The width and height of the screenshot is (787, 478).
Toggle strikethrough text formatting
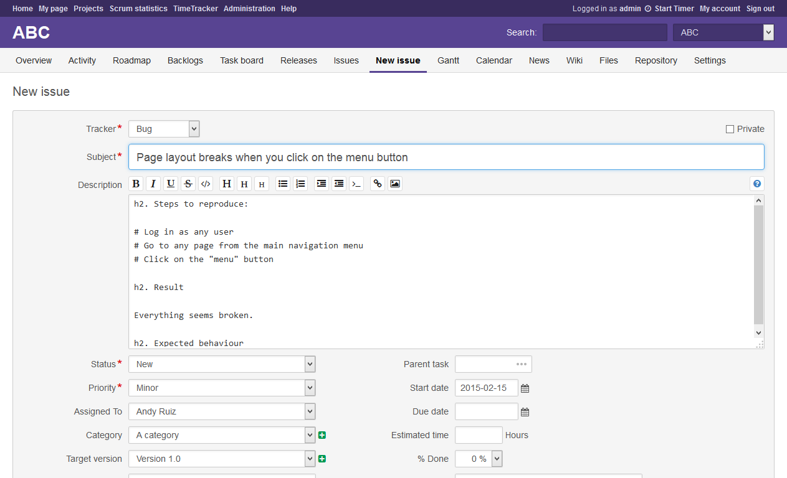(188, 184)
